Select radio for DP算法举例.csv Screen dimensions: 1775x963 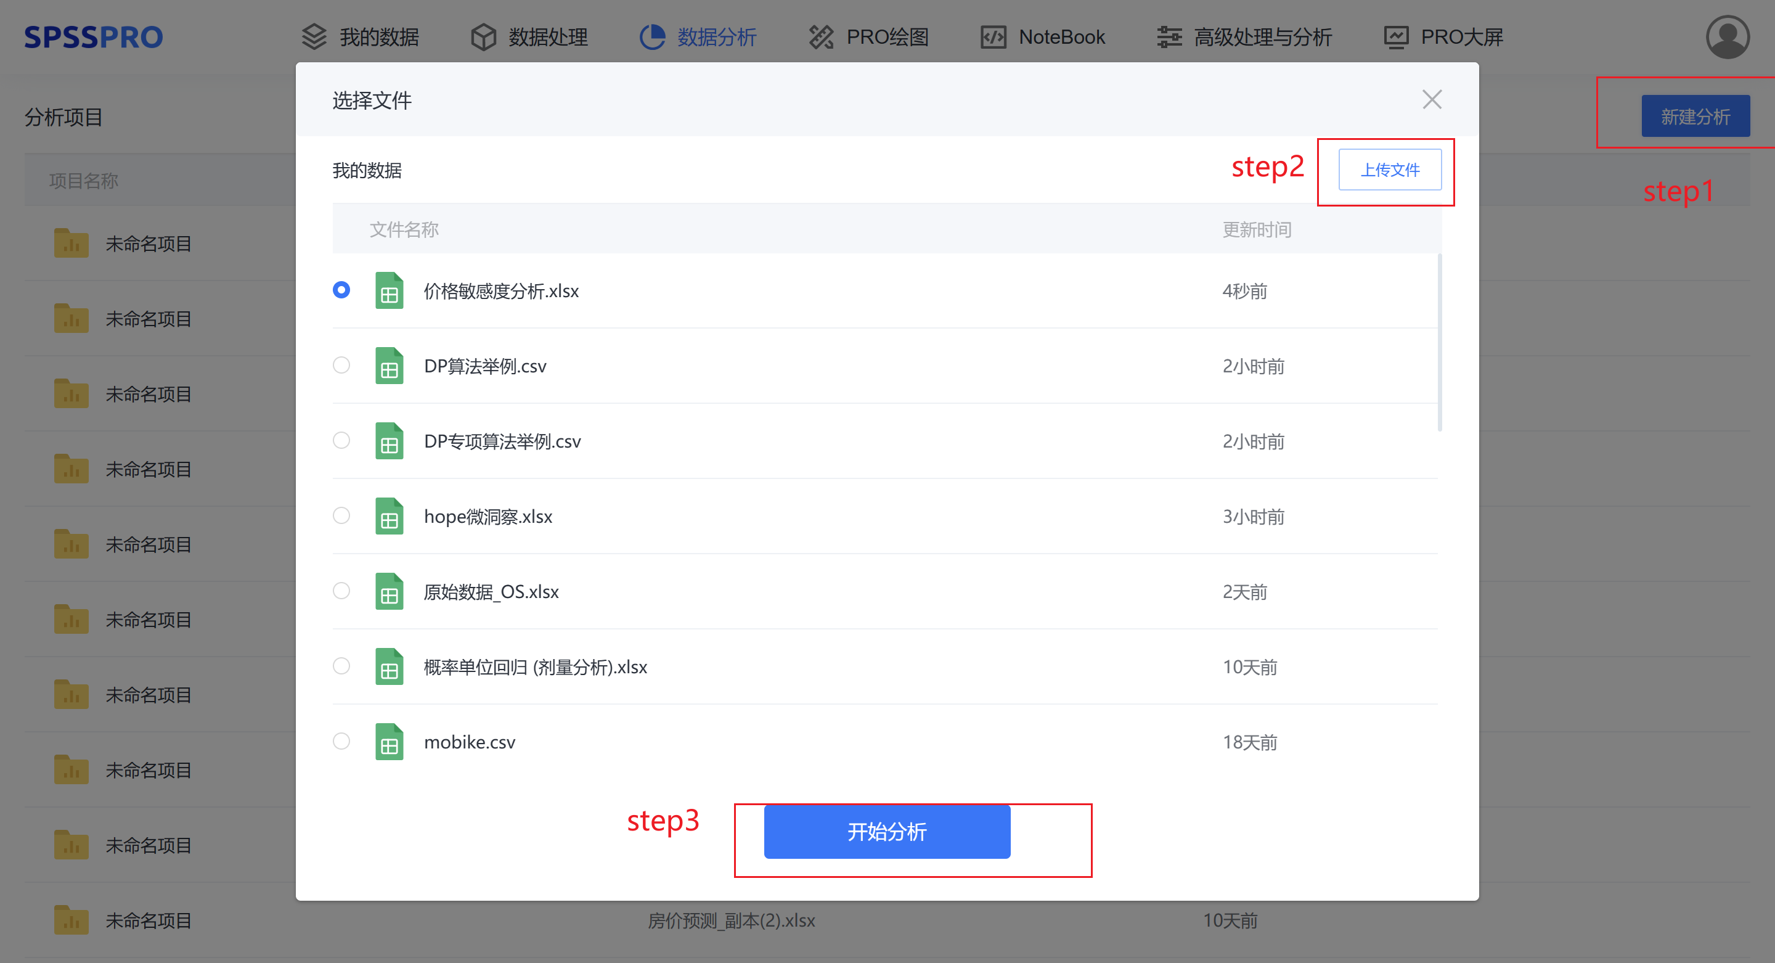pos(341,364)
